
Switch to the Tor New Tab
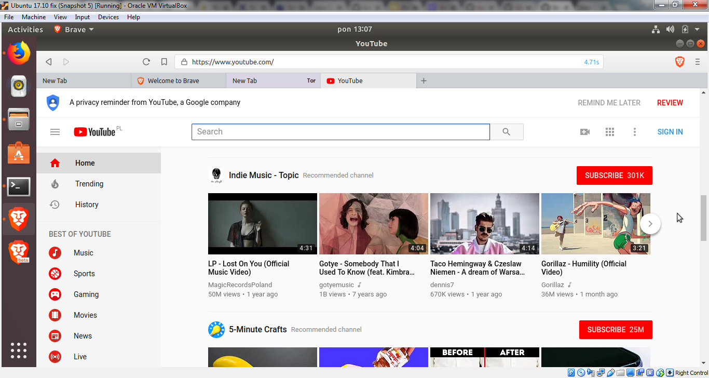pyautogui.click(x=274, y=80)
